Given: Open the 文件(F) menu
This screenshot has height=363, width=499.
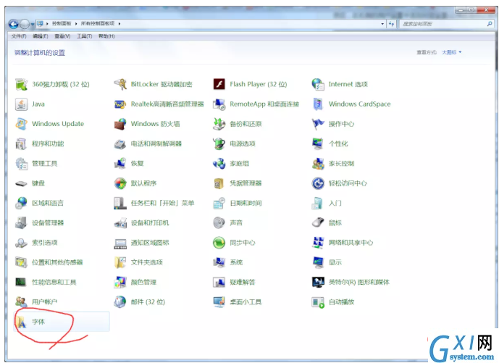Looking at the screenshot, I should coord(19,36).
